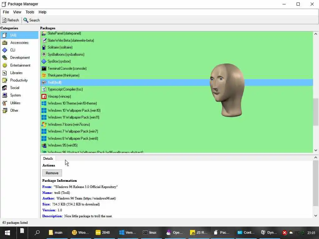The width and height of the screenshot is (319, 239).
Task: Click the Typescript Compiler package icon
Action: pos(44,89)
